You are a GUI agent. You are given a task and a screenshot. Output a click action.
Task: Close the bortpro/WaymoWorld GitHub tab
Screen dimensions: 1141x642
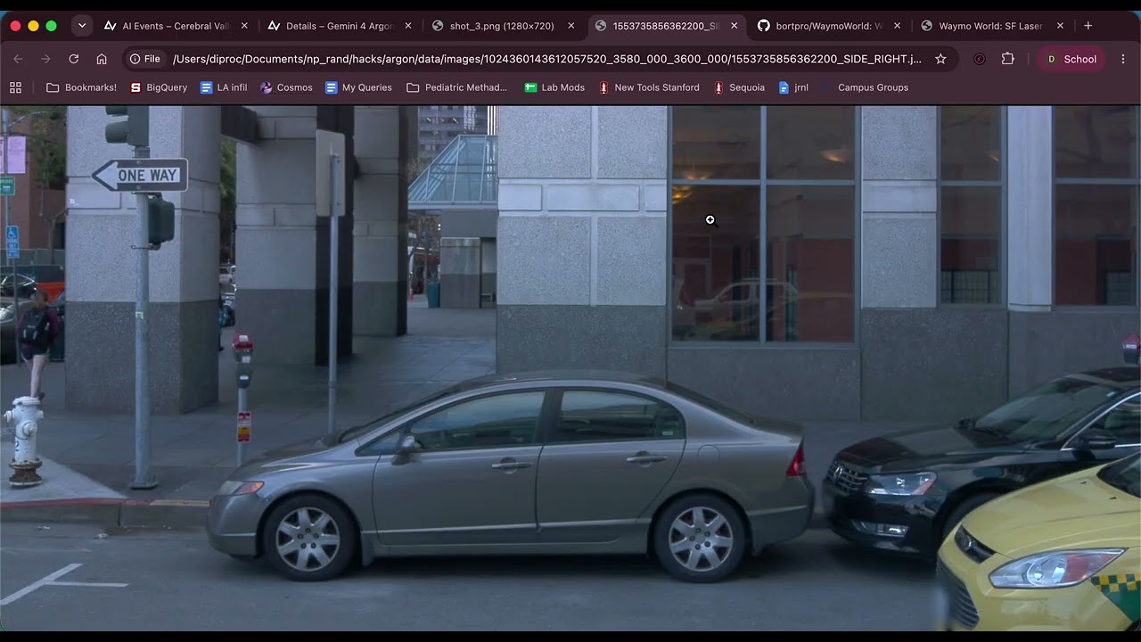pos(898,26)
